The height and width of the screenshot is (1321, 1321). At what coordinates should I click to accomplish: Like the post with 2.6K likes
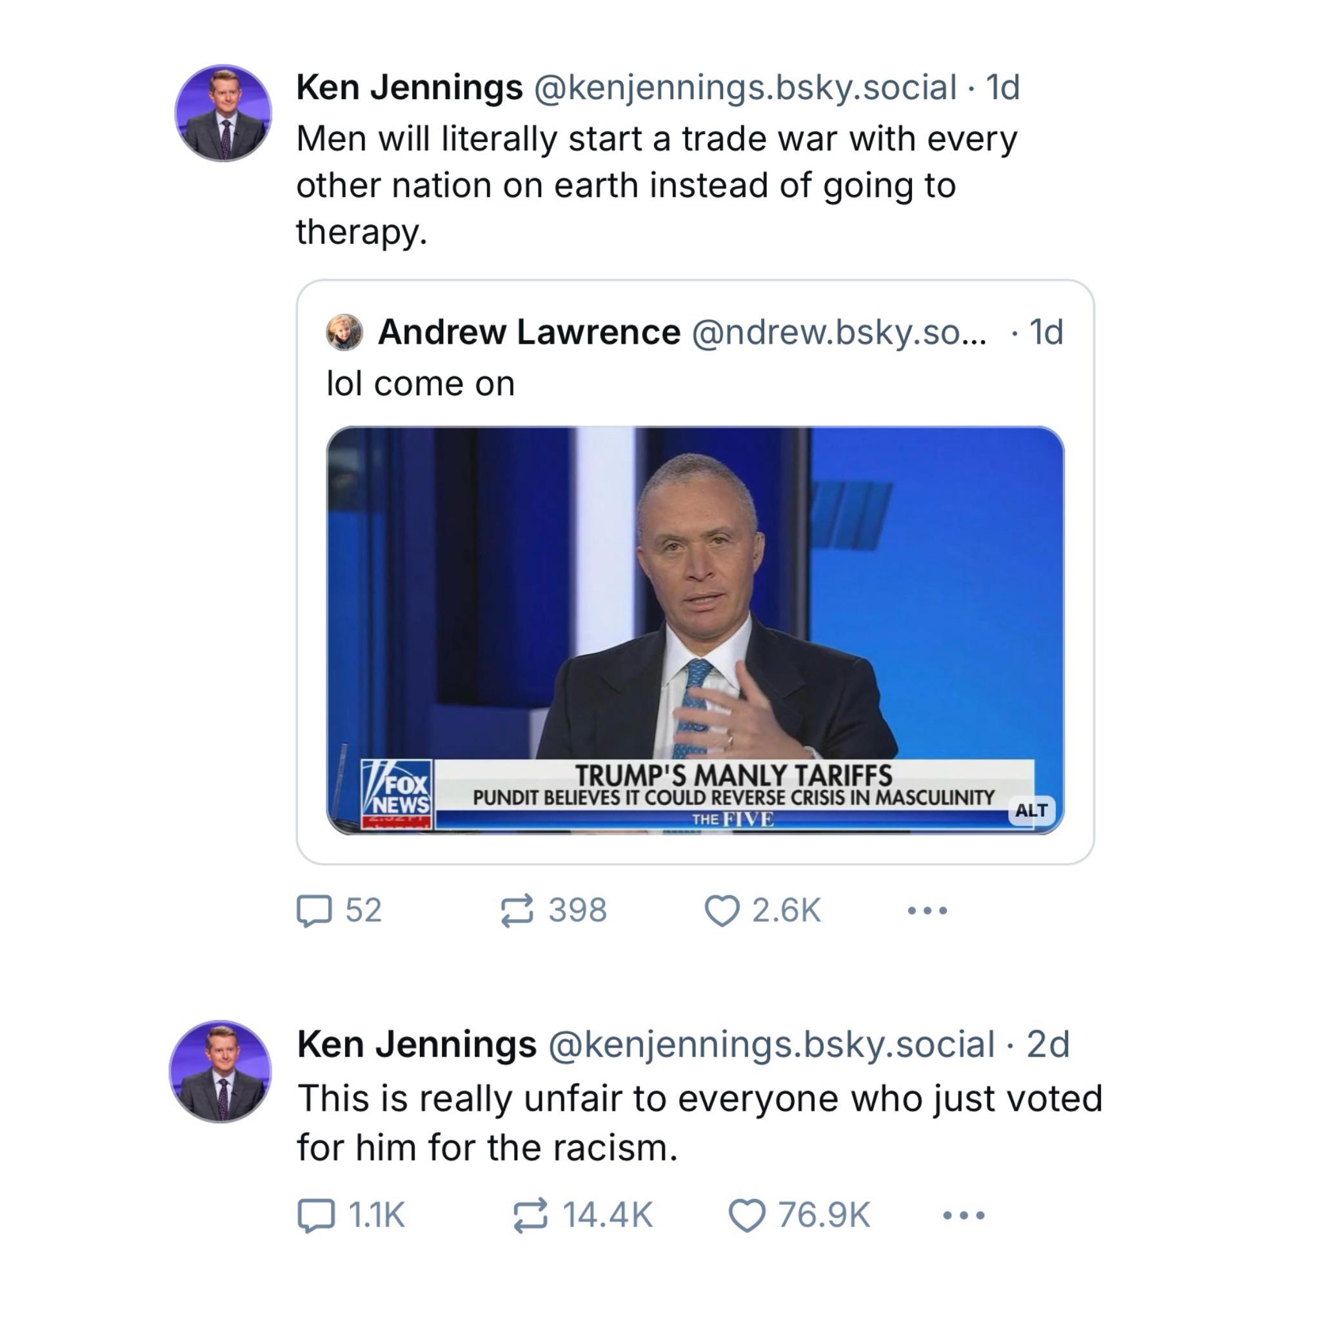point(722,911)
